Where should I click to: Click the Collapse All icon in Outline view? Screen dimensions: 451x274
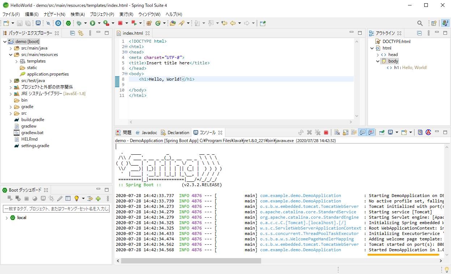420,33
